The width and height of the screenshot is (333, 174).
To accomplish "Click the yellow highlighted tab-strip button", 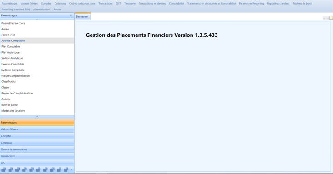I will (x=331, y=18).
